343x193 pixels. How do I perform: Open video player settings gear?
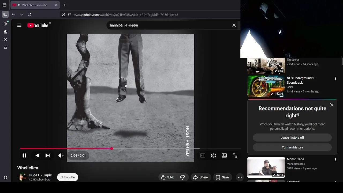click(213, 155)
